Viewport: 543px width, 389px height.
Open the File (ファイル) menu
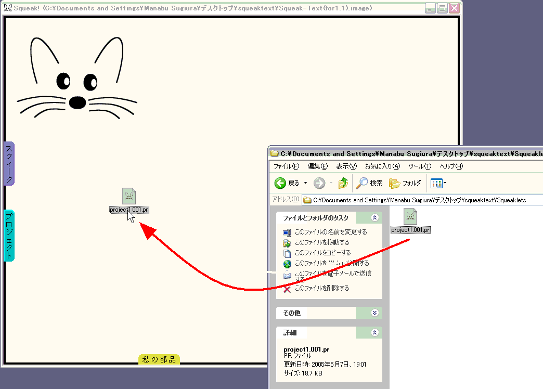point(286,166)
